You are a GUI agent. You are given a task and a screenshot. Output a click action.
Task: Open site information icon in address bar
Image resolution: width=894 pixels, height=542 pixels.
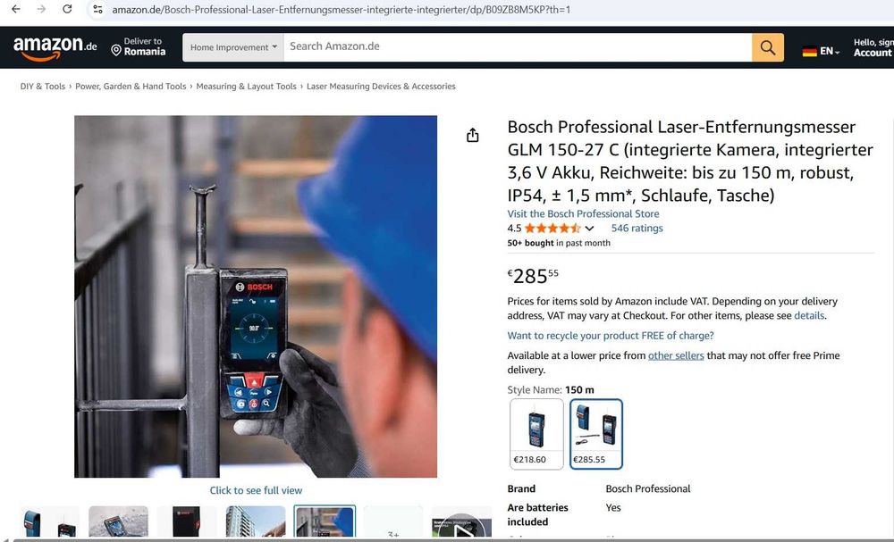[98, 9]
